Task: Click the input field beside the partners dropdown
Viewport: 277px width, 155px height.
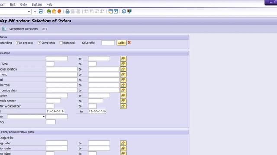Action: click(x=57, y=117)
